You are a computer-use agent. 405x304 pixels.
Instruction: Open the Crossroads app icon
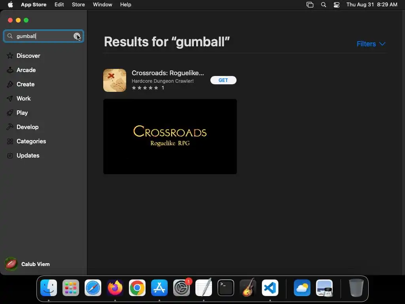[115, 80]
